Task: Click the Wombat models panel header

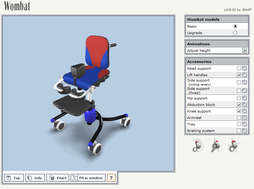Action: (x=217, y=20)
